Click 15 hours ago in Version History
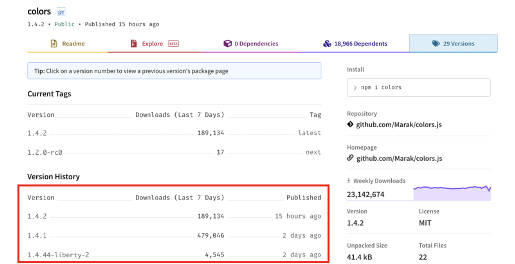Viewport: 515px width, 264px height. pyautogui.click(x=298, y=216)
